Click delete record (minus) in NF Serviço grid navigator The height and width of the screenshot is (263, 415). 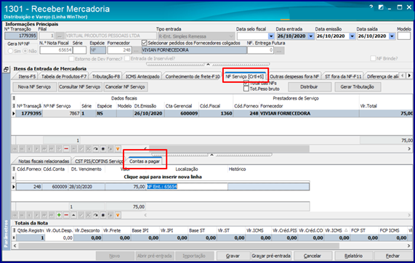pos(66,149)
